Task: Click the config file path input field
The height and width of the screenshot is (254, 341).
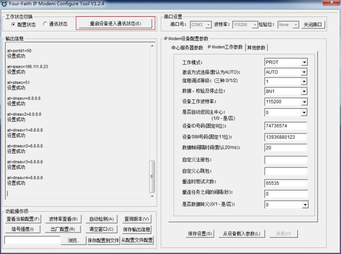Action: (x=32, y=240)
